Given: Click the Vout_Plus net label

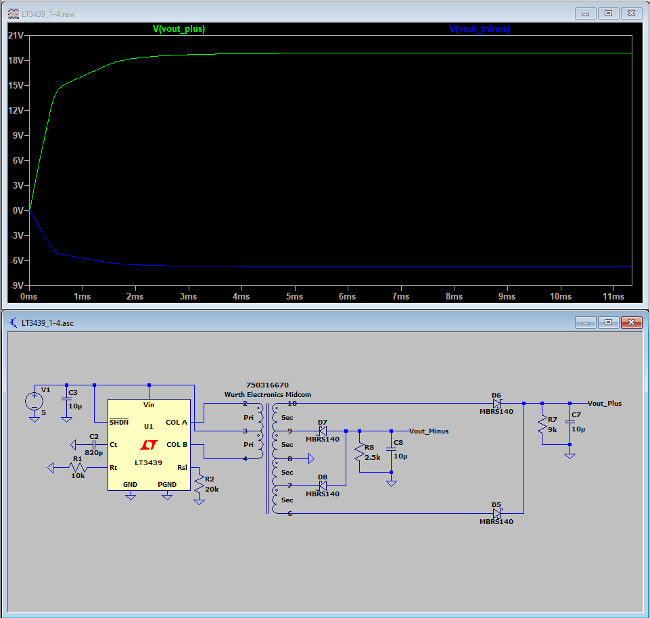Looking at the screenshot, I should [x=605, y=403].
